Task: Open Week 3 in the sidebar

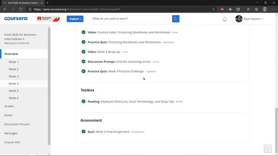Action: pyautogui.click(x=13, y=76)
